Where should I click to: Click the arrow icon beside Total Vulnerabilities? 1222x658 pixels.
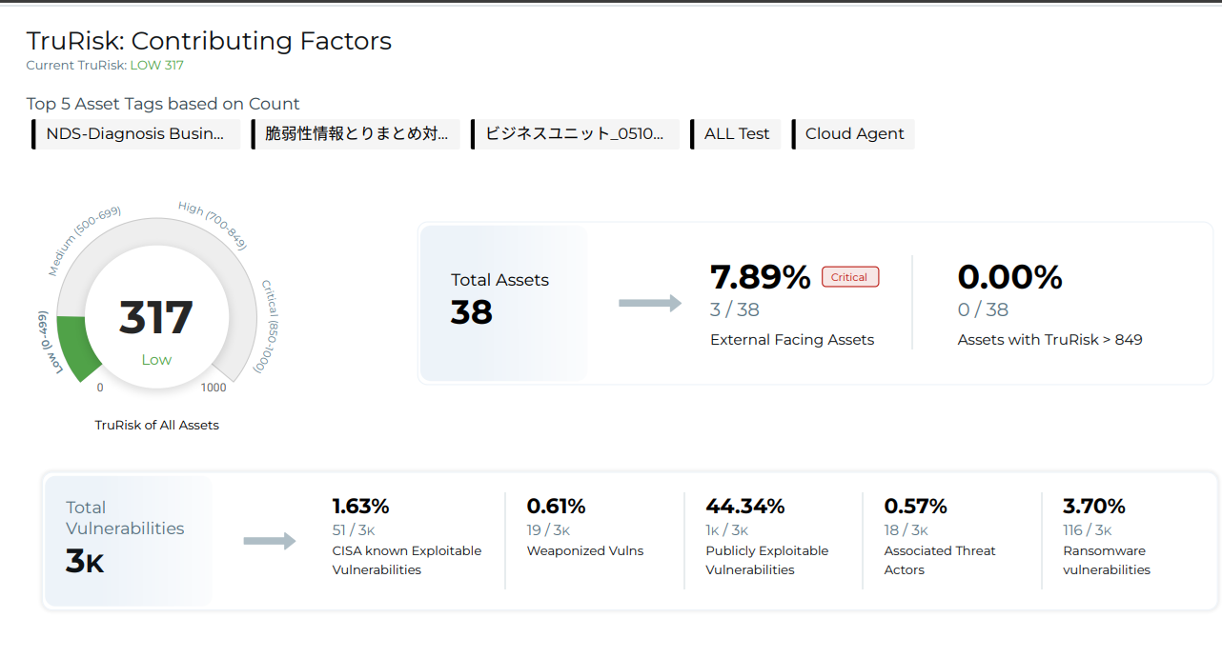[270, 542]
